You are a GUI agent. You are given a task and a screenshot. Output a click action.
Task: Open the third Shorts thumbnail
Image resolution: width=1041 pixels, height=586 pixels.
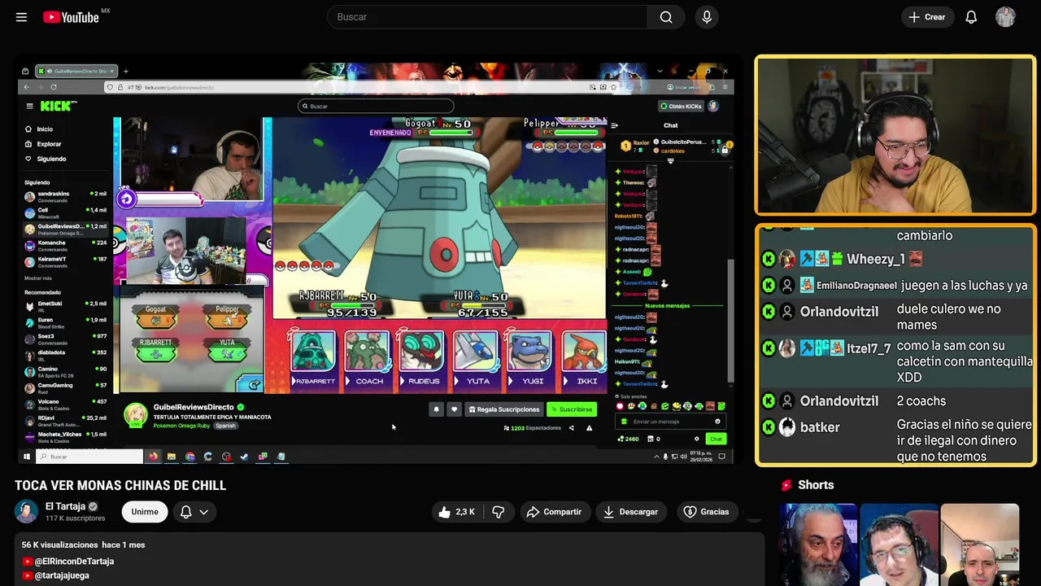[x=979, y=544]
